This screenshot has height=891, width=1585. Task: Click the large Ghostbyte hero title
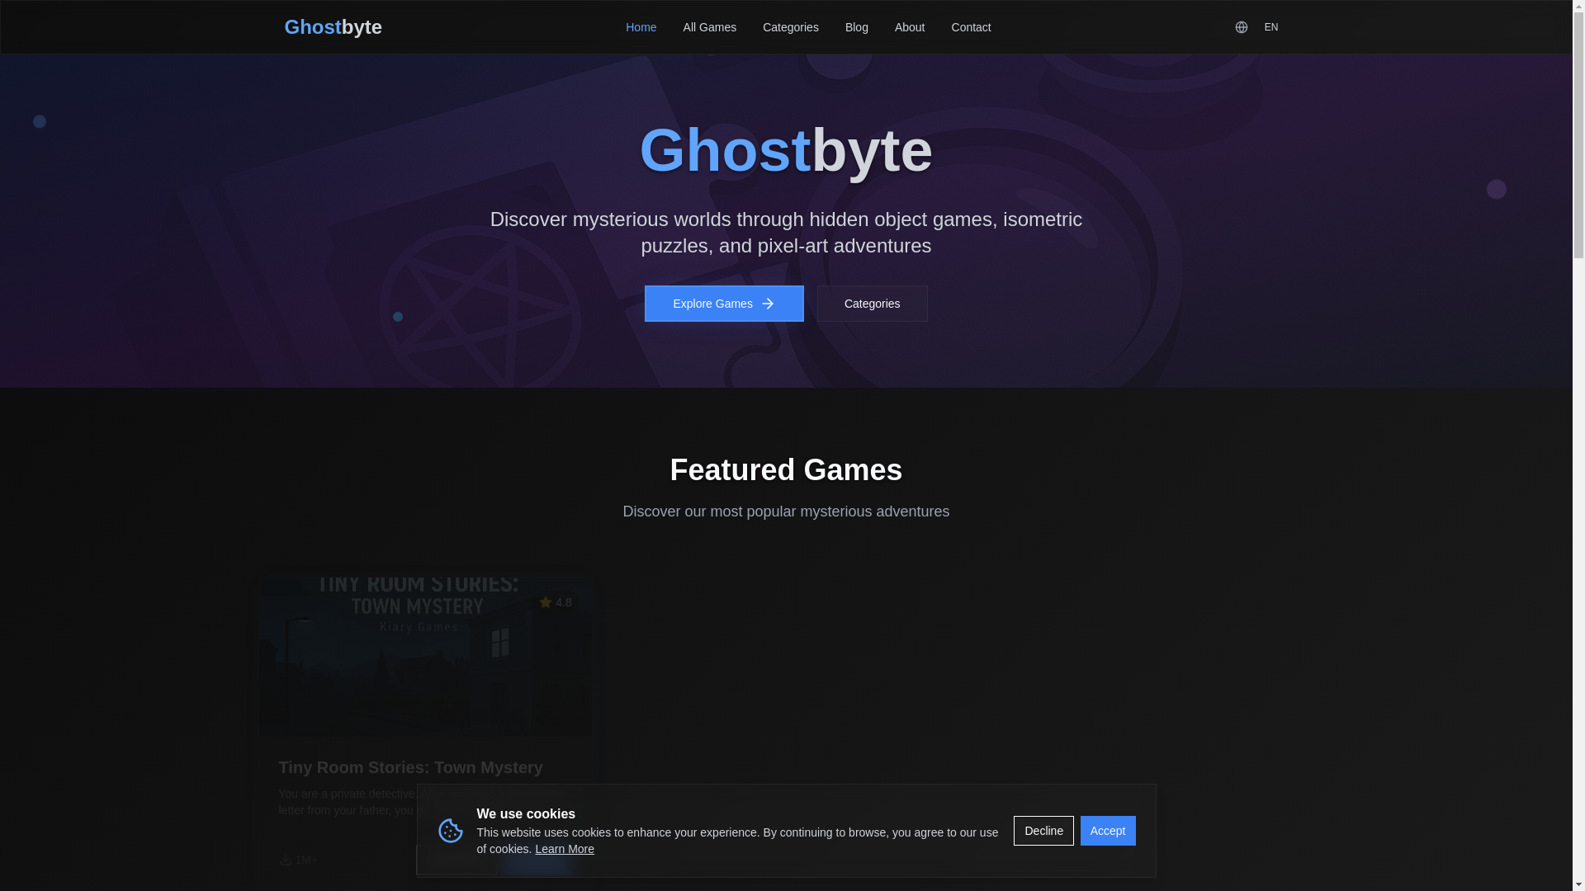click(786, 150)
